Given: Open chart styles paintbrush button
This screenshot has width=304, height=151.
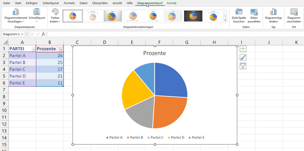Looking at the screenshot, I should pyautogui.click(x=243, y=57).
